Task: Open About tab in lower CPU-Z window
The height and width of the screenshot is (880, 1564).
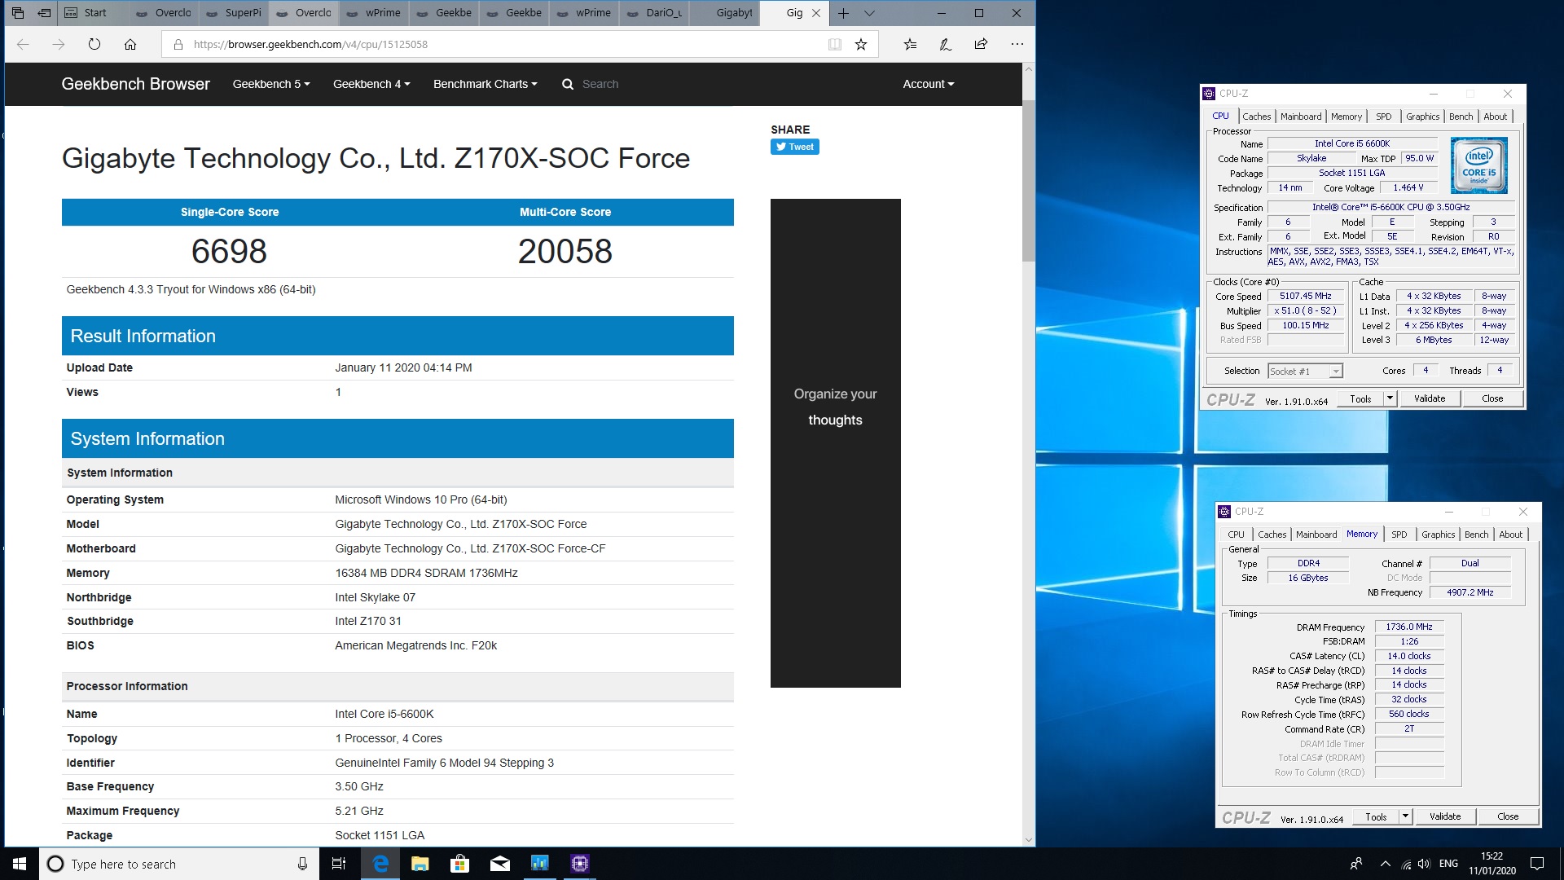Action: pyautogui.click(x=1511, y=535)
